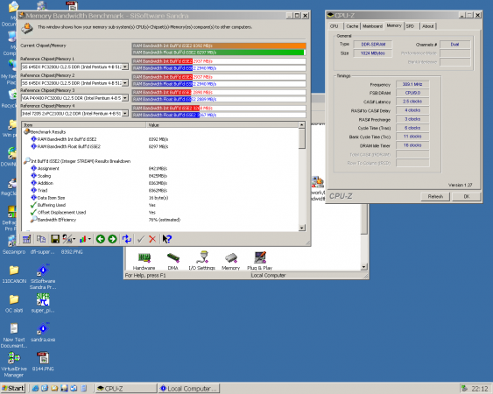Click the options table icon in Sandra toolbar
The height and width of the screenshot is (394, 493).
[x=27, y=239]
